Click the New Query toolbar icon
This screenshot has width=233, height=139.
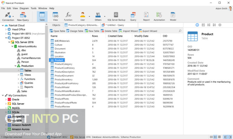(23, 15)
